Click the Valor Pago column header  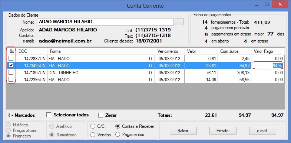(x=268, y=51)
